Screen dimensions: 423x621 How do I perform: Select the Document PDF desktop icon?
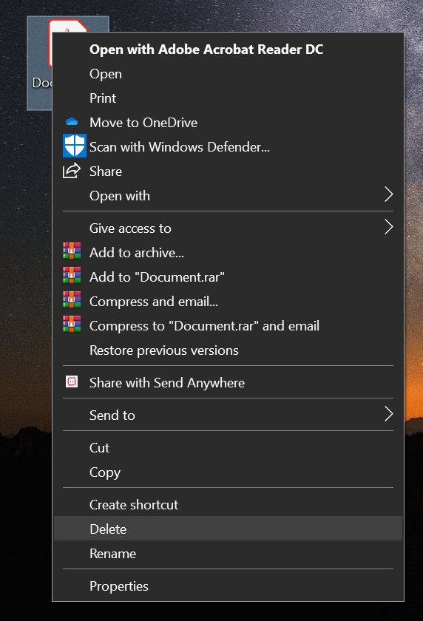coord(40,64)
